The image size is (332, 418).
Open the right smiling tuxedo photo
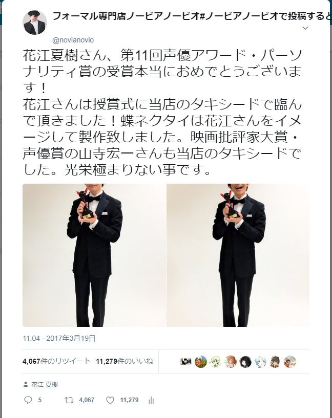coord(238,255)
